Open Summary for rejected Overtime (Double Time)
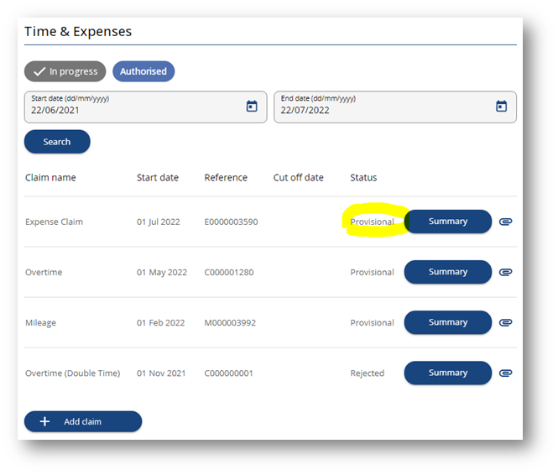The image size is (558, 475). [x=448, y=373]
